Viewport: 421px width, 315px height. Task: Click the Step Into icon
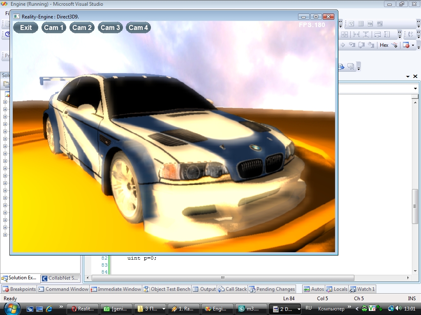pos(352,45)
